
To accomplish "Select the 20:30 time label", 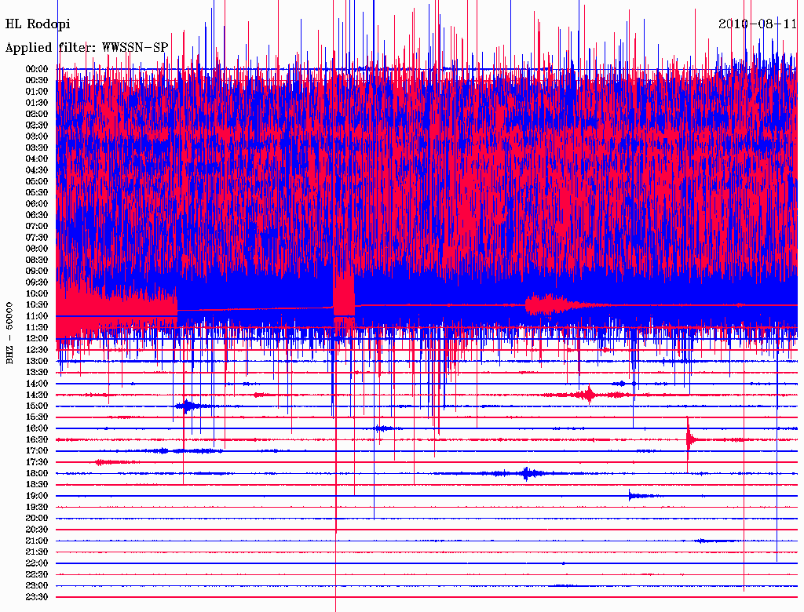I will [37, 529].
